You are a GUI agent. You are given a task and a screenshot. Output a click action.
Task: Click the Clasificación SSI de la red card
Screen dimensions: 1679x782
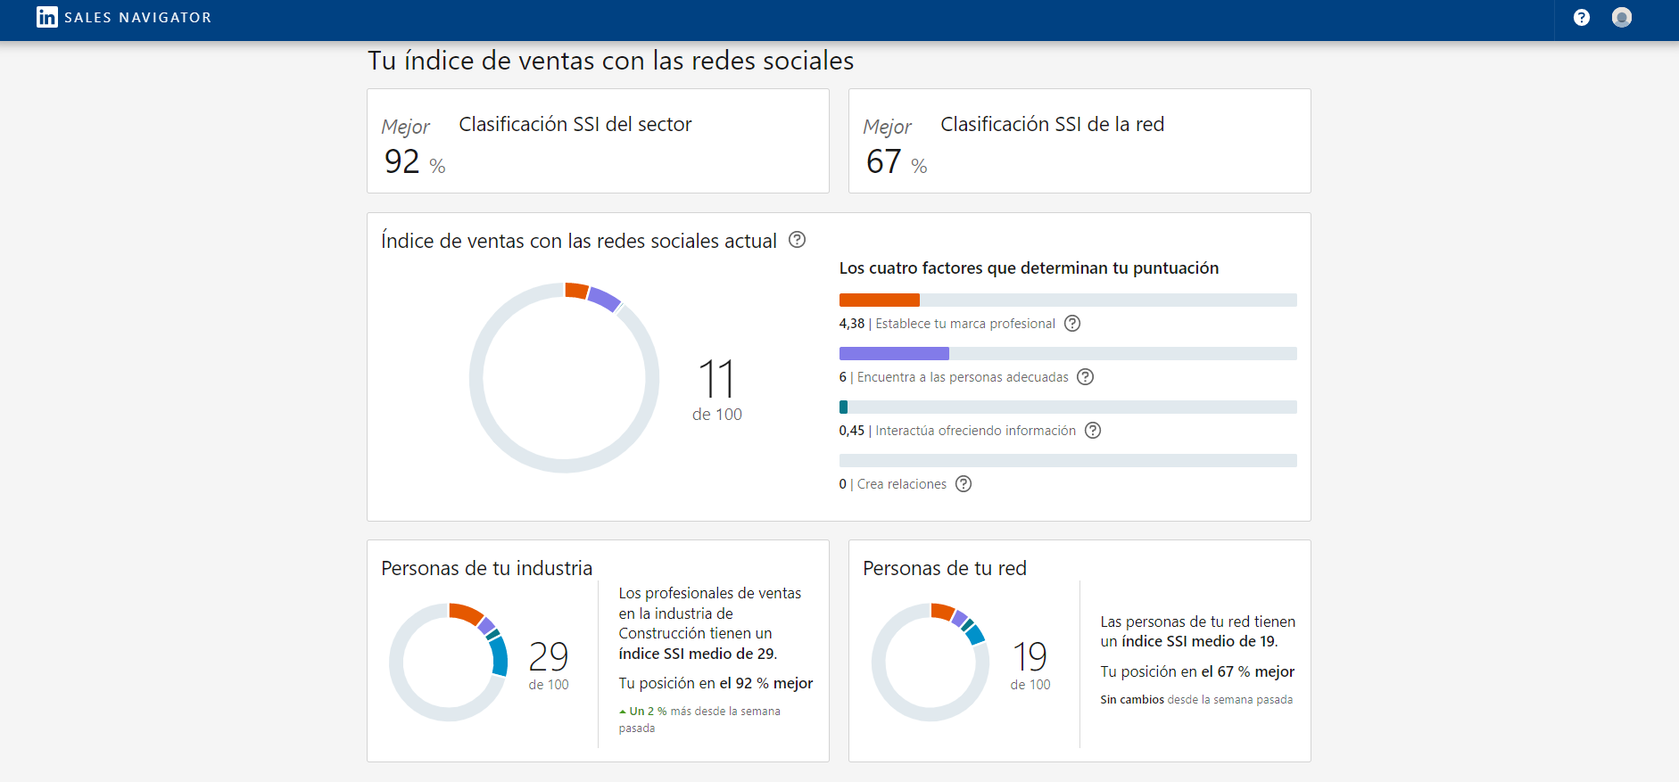(x=1079, y=141)
